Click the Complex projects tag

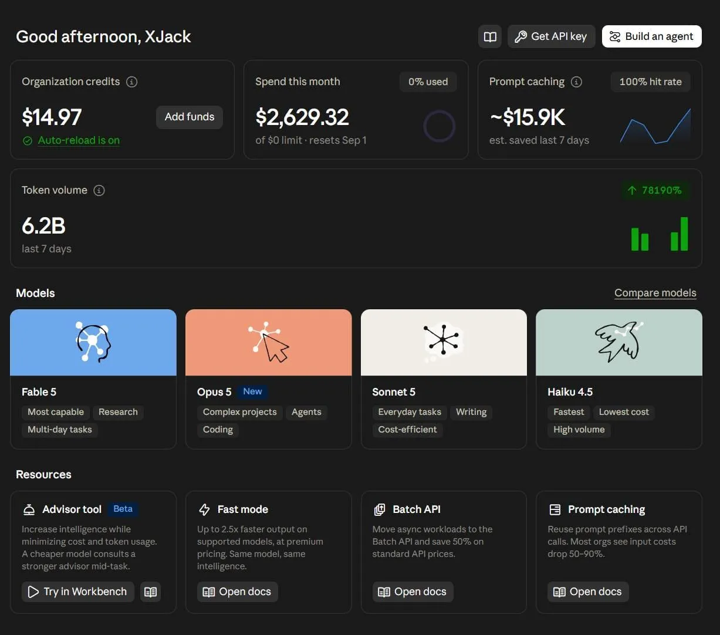(x=240, y=412)
